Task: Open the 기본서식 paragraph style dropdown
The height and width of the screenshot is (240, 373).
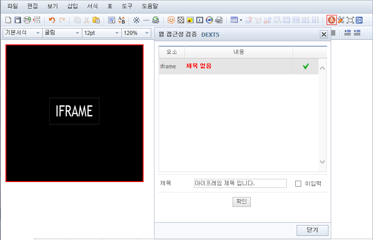Action: click(23, 33)
